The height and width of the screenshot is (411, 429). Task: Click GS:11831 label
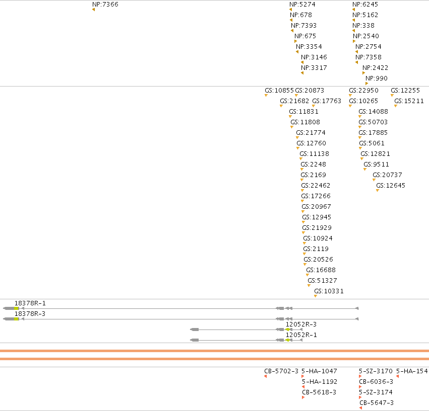303,112
